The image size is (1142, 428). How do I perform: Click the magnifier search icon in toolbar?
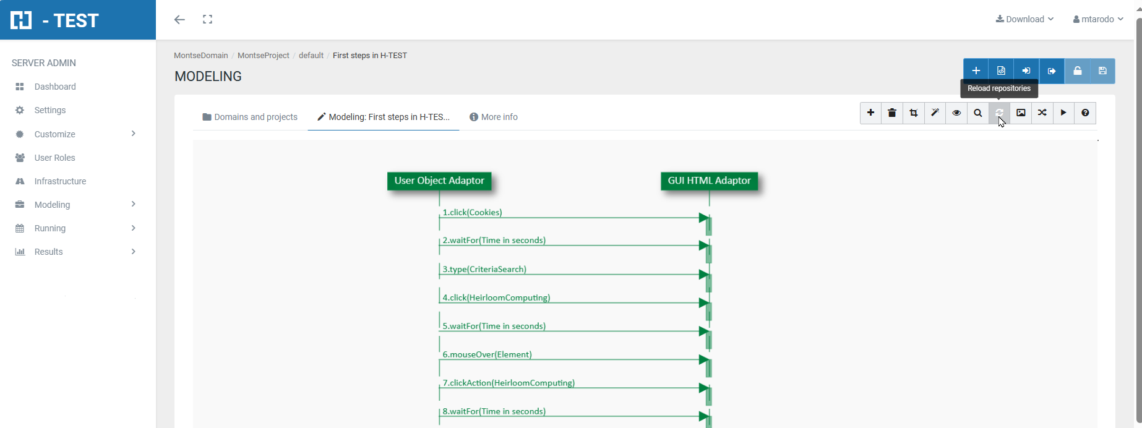[978, 113]
